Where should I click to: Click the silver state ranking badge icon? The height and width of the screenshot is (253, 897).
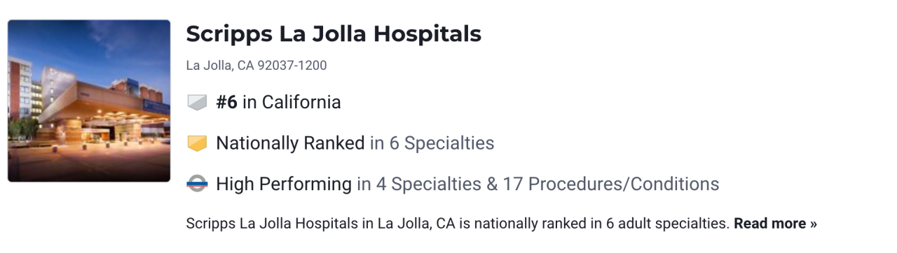pyautogui.click(x=197, y=103)
